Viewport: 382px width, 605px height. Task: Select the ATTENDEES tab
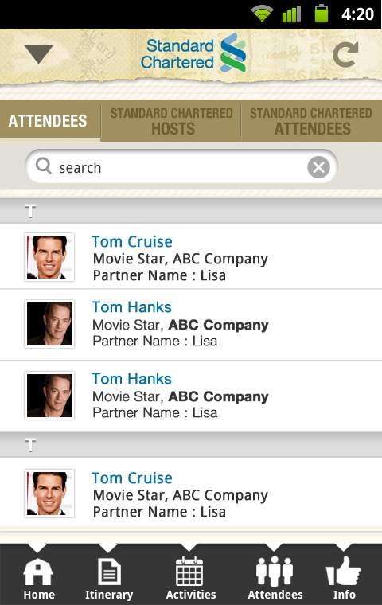[x=48, y=121]
